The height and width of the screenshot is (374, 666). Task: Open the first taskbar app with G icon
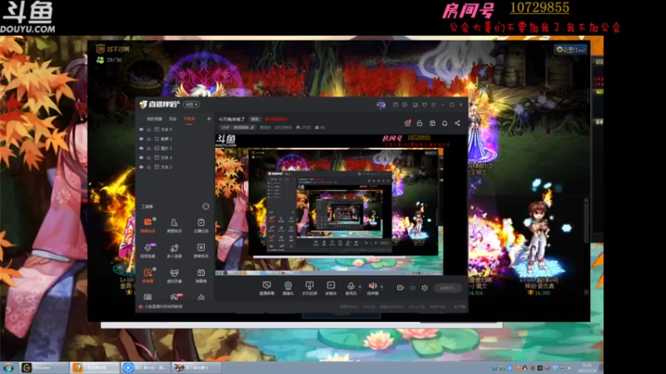click(x=45, y=367)
